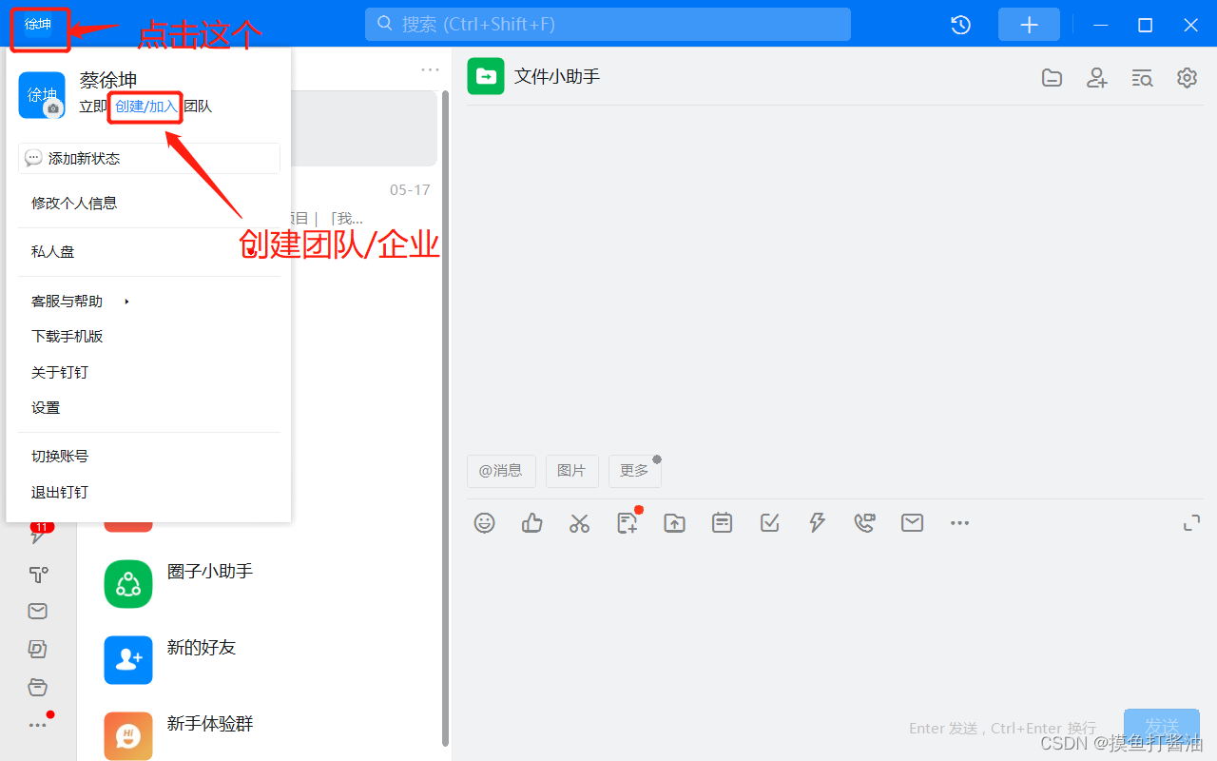Click the 图片 quick button
This screenshot has width=1217, height=761.
(571, 471)
